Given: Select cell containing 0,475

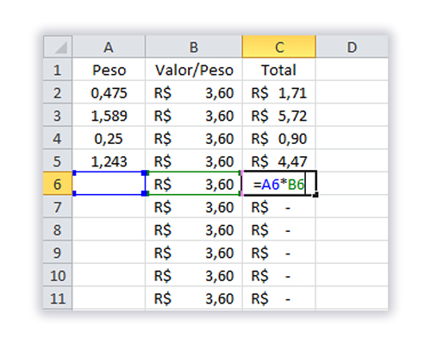Looking at the screenshot, I should click(109, 92).
